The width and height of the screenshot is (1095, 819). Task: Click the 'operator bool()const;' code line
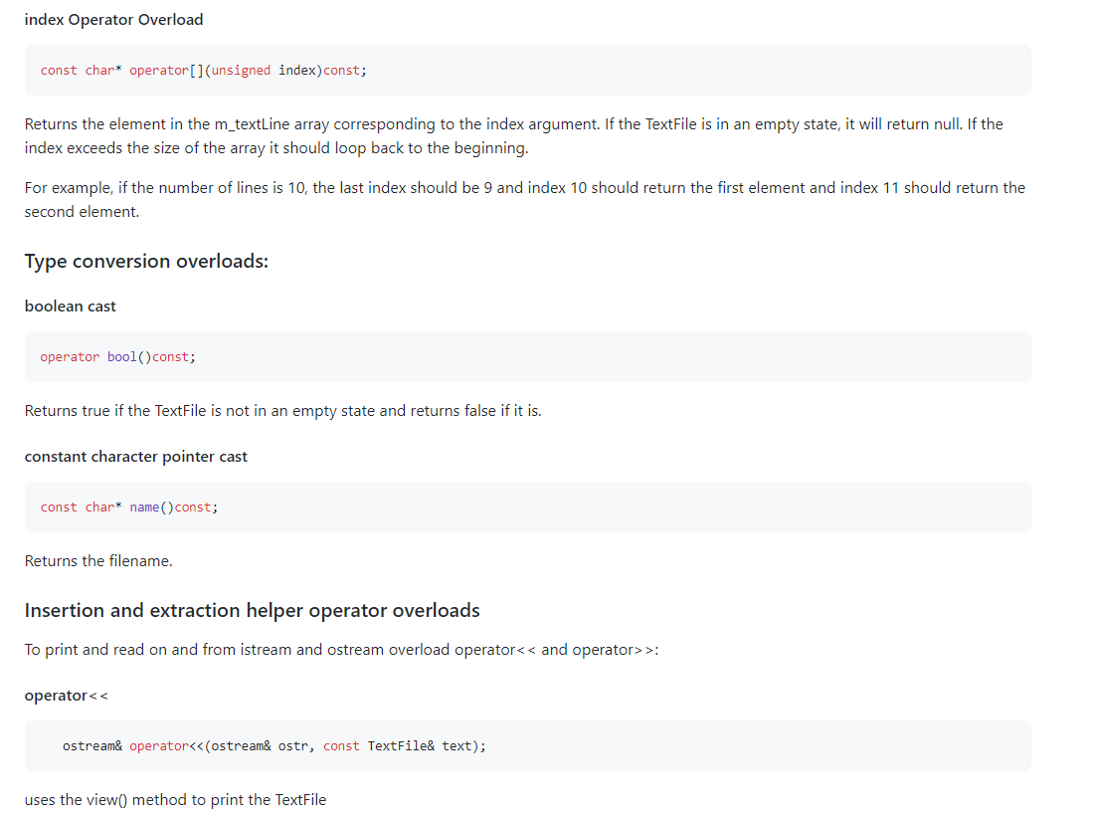pyautogui.click(x=118, y=357)
